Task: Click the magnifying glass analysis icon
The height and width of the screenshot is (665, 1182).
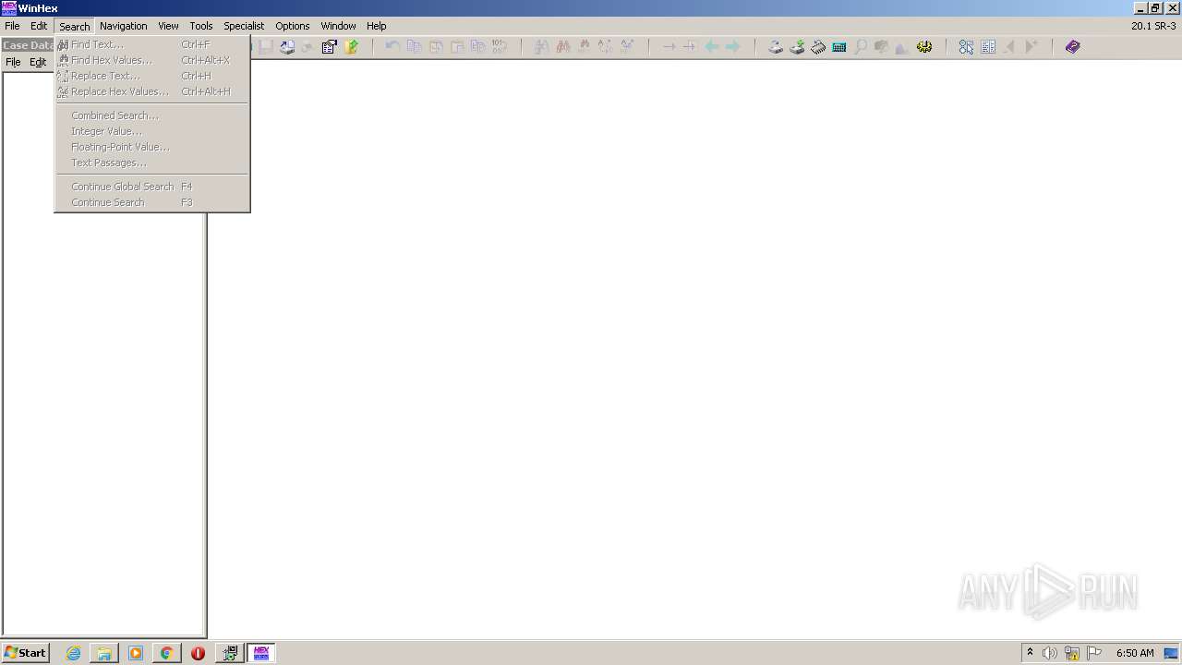Action: click(861, 46)
